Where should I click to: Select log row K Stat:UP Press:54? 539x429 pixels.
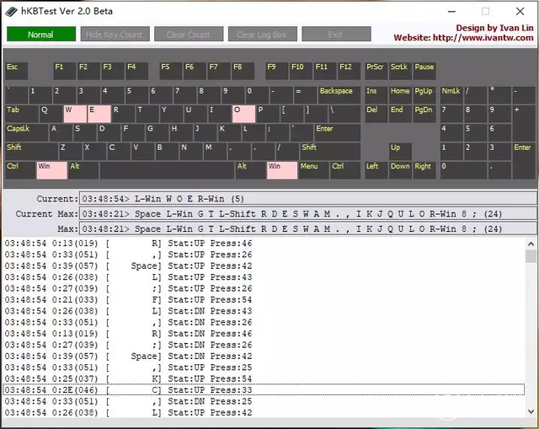pos(264,378)
